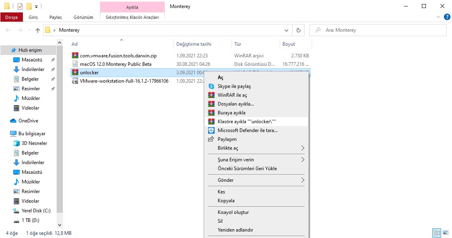Screen dimensions: 452x238
Task: Open the quick access toolbar customize dropdown
Action: coord(36,6)
